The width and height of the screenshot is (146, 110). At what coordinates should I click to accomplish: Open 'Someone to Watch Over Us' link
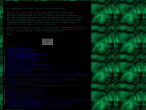pos(25,89)
